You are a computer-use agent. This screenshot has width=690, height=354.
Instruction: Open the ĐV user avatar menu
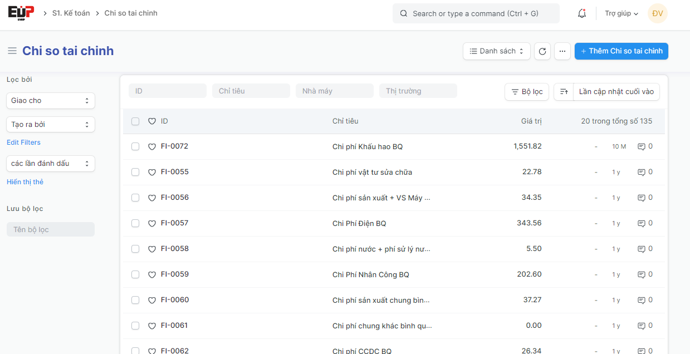pos(658,13)
